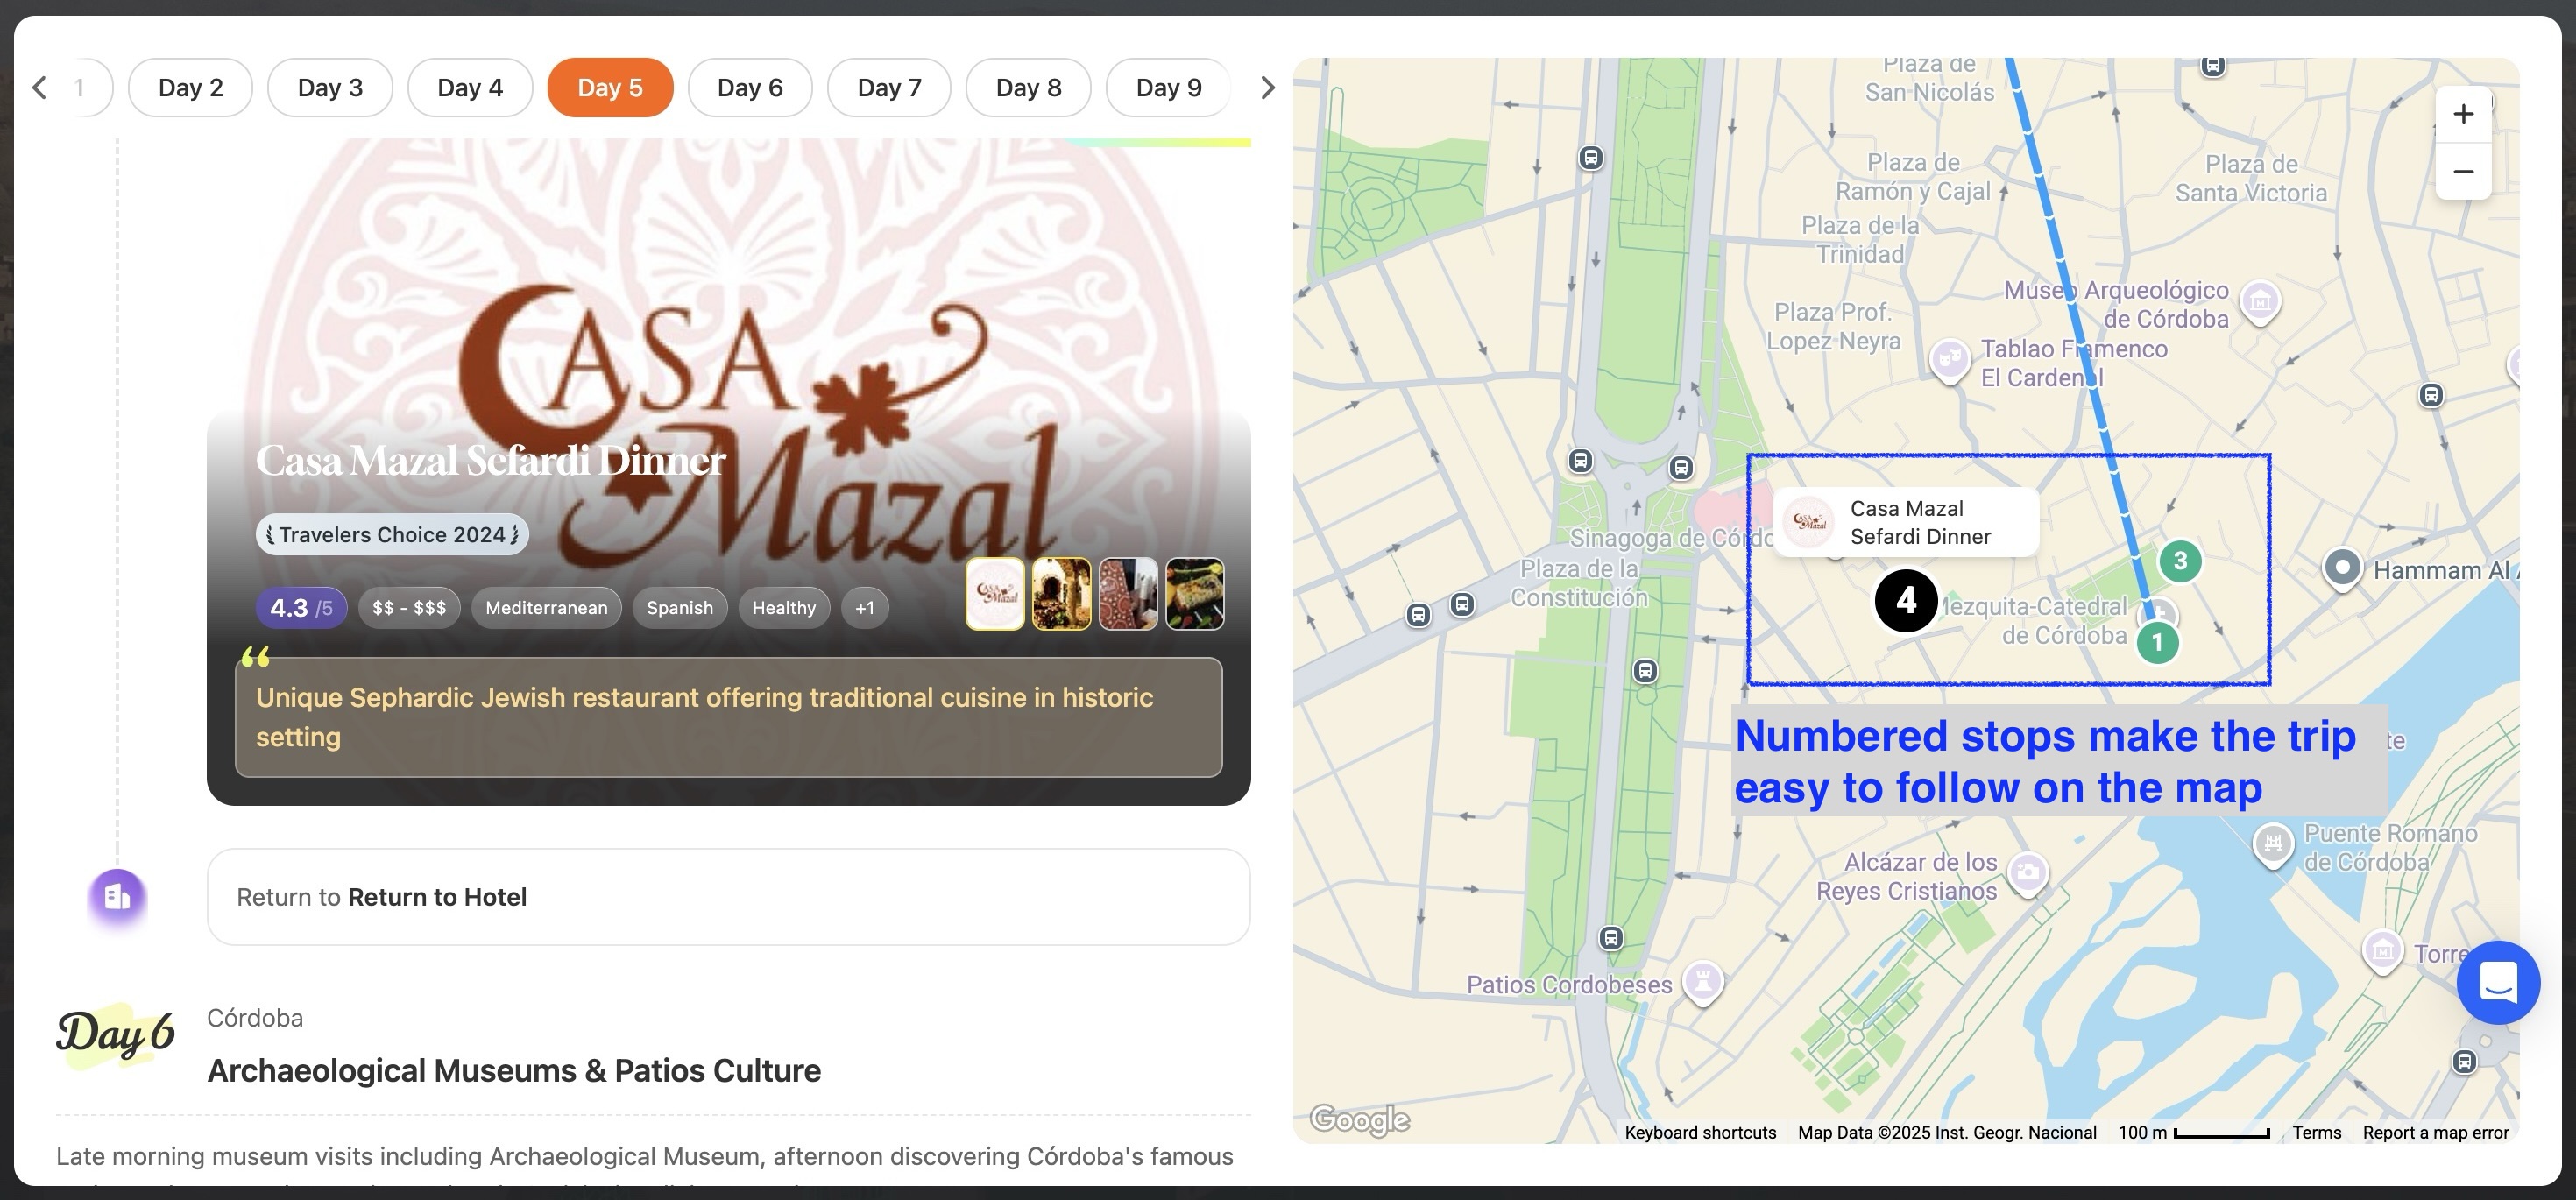Click Tablao Flamenco El Cardenal map pin
The width and height of the screenshot is (2576, 1200).
[1949, 359]
